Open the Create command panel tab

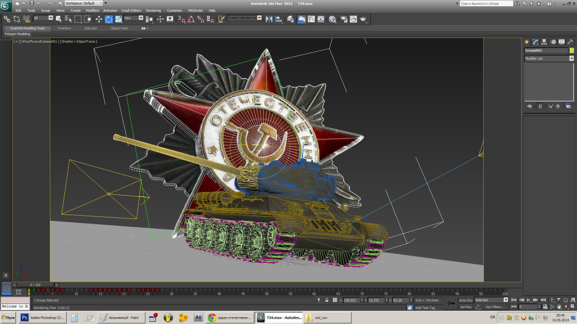(x=527, y=42)
